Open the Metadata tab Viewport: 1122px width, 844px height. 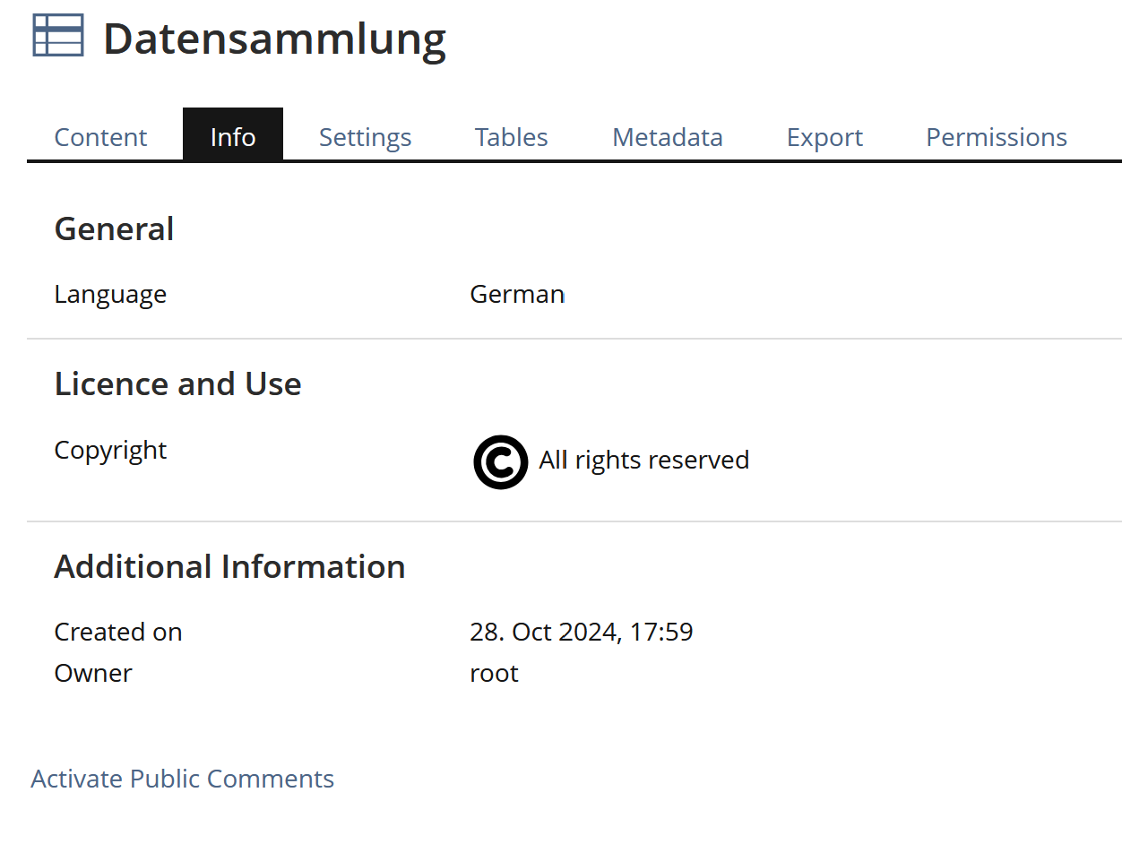[667, 137]
